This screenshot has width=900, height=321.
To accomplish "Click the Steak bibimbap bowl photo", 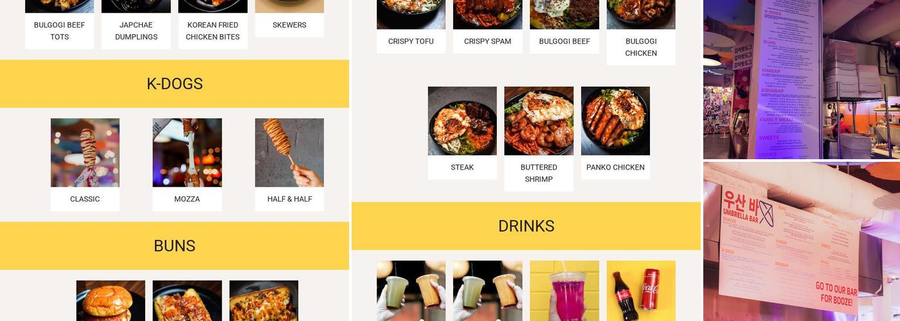I will pos(462,121).
